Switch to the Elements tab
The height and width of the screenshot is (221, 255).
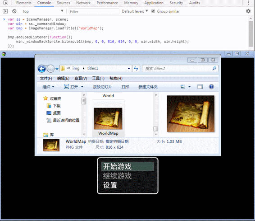click(x=24, y=3)
